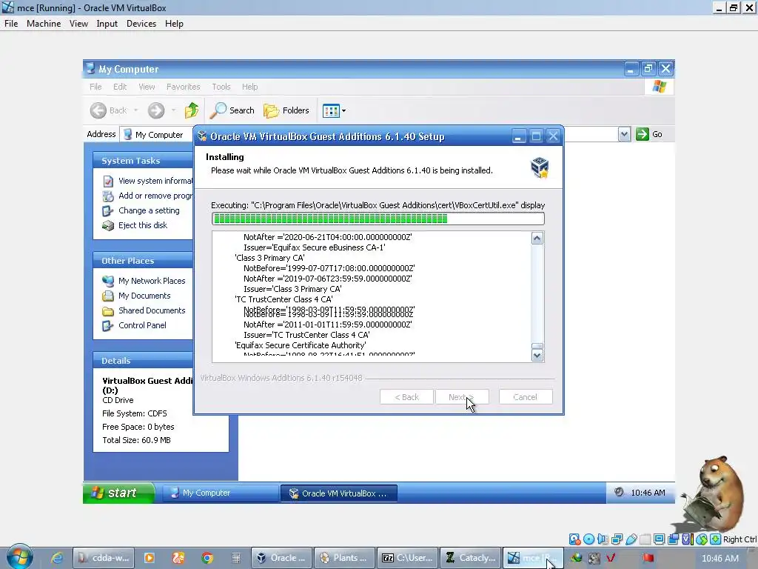Click the network status icon in VM status bar

[617, 539]
